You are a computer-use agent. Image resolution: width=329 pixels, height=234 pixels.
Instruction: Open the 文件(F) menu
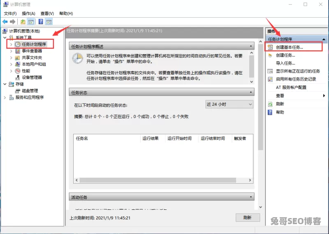pyautogui.click(x=10, y=14)
